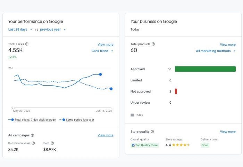Click the Under review row label
The height and width of the screenshot is (167, 243).
(x=140, y=103)
